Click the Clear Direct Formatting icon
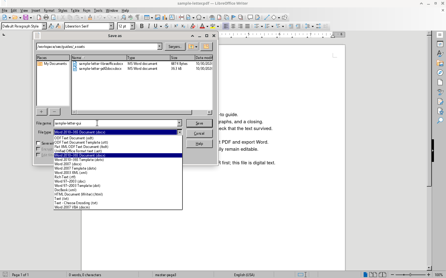The height and width of the screenshot is (278, 446). (x=193, y=26)
